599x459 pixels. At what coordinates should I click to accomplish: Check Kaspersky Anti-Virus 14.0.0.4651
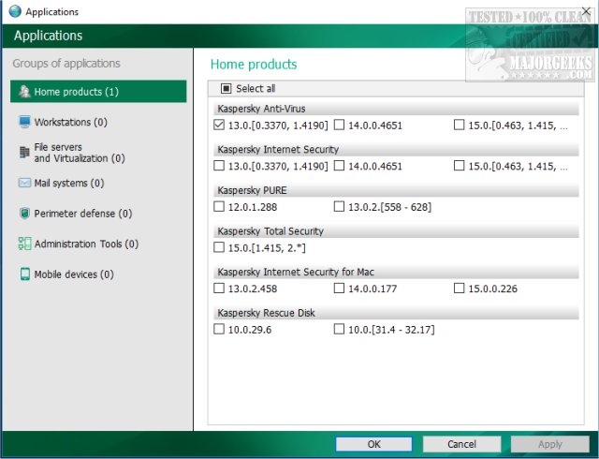(x=339, y=126)
